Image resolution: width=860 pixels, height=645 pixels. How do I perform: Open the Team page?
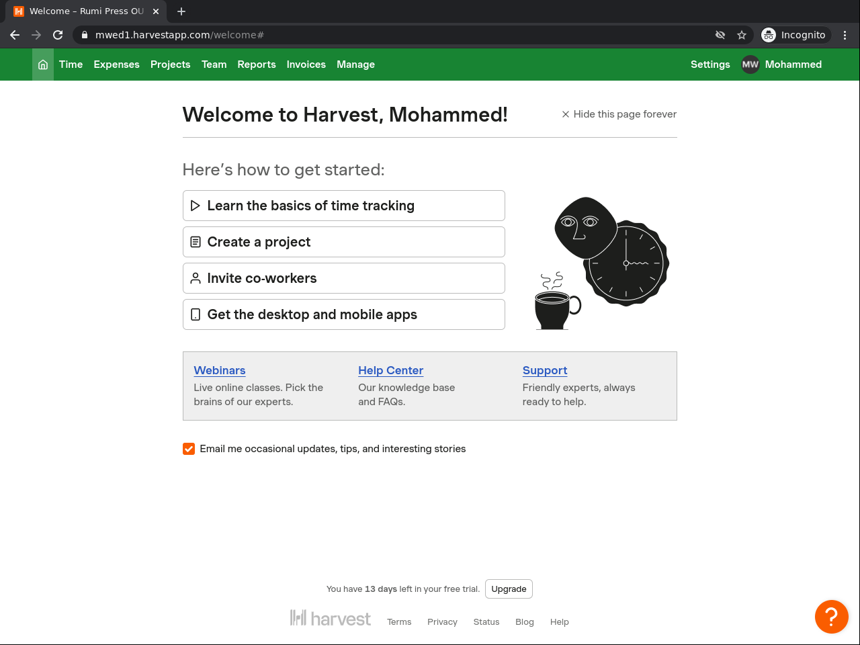pyautogui.click(x=214, y=64)
